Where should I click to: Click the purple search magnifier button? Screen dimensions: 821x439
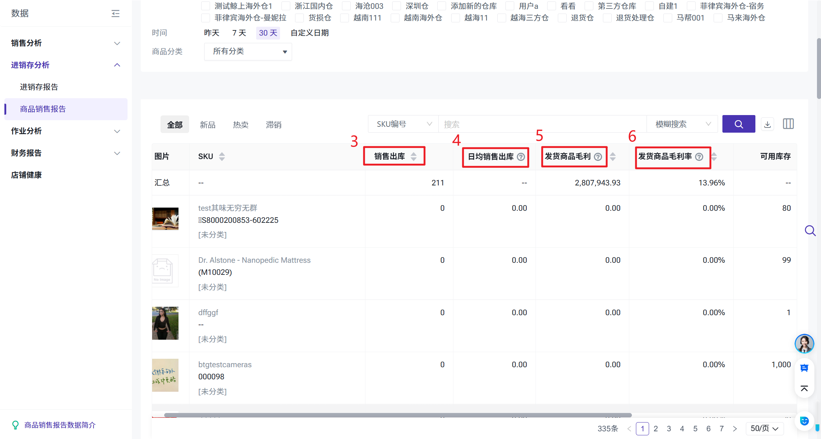point(739,124)
